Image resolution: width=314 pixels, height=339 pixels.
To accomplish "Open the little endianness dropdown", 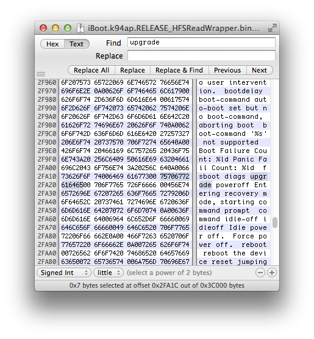I will click(109, 273).
